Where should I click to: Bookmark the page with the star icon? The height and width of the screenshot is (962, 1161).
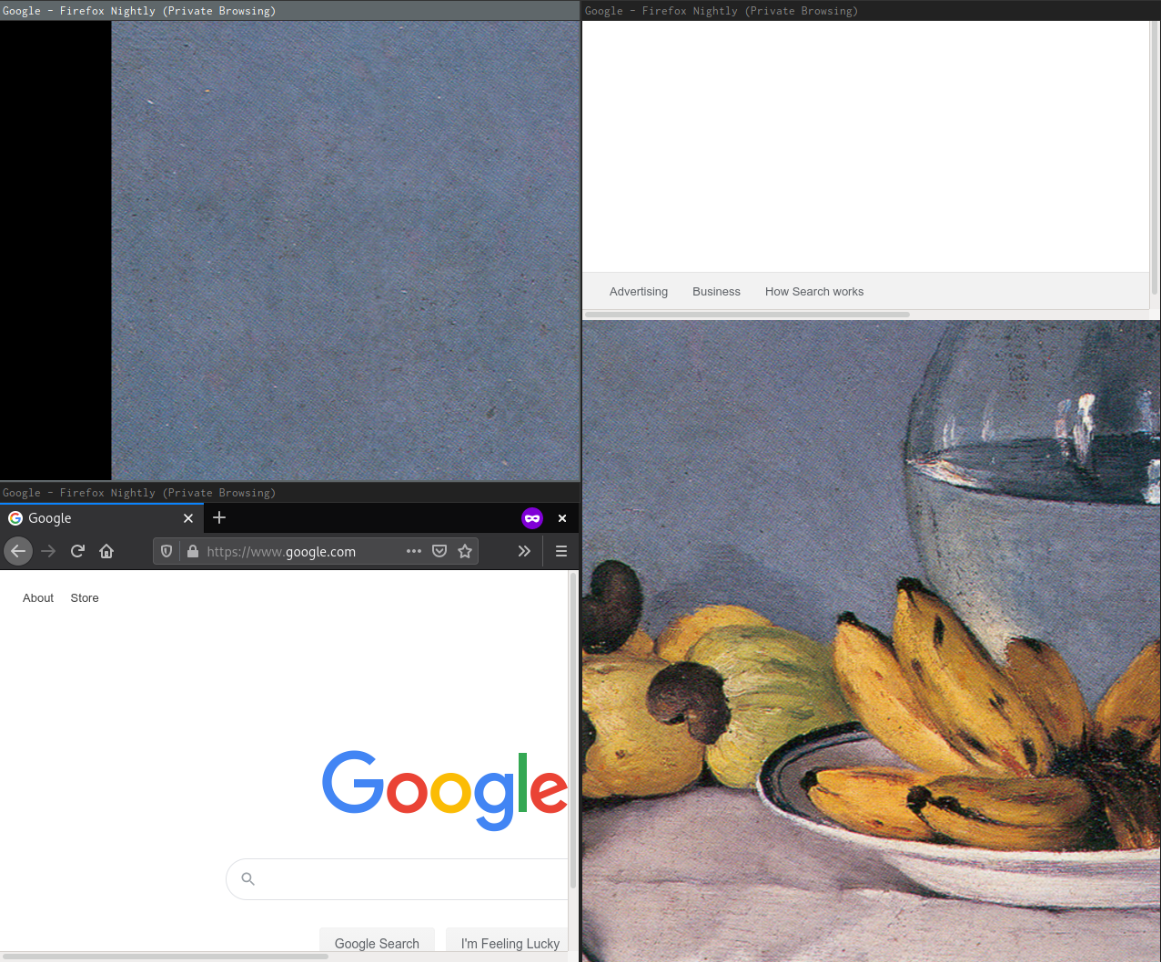coord(465,551)
